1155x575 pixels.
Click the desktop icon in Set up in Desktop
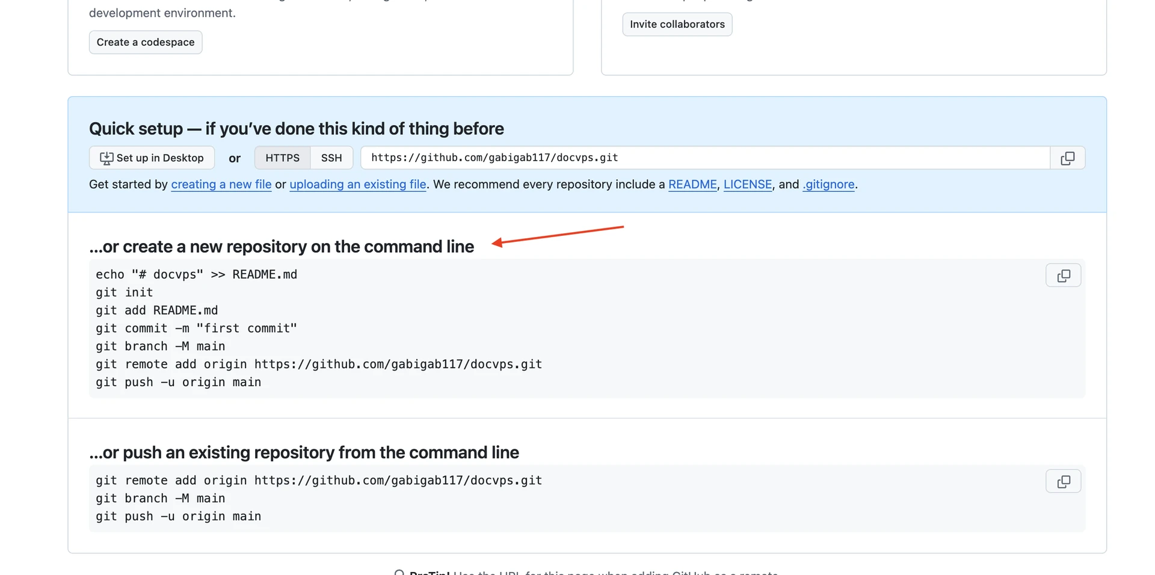tap(106, 158)
